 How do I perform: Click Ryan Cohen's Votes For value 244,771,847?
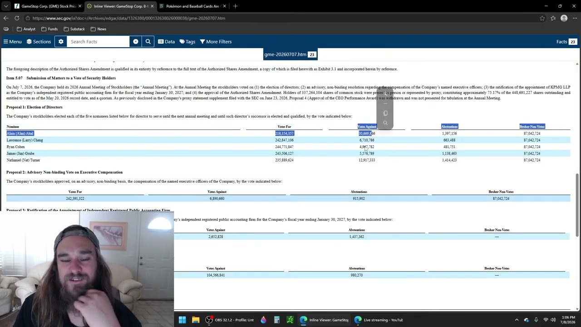tap(284, 147)
